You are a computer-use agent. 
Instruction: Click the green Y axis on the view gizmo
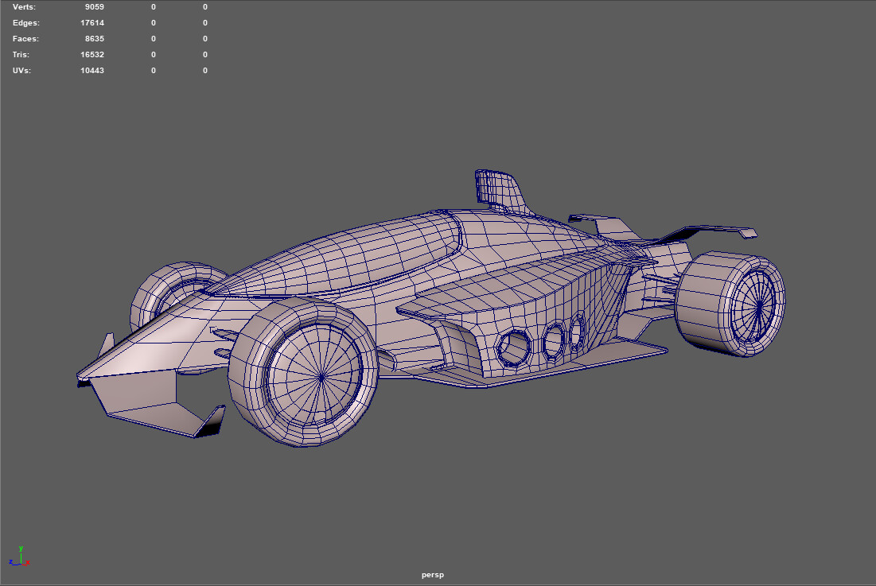21,549
